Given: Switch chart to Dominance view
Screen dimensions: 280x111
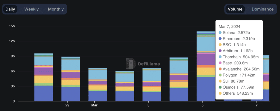Looking at the screenshot, I should pyautogui.click(x=262, y=9).
